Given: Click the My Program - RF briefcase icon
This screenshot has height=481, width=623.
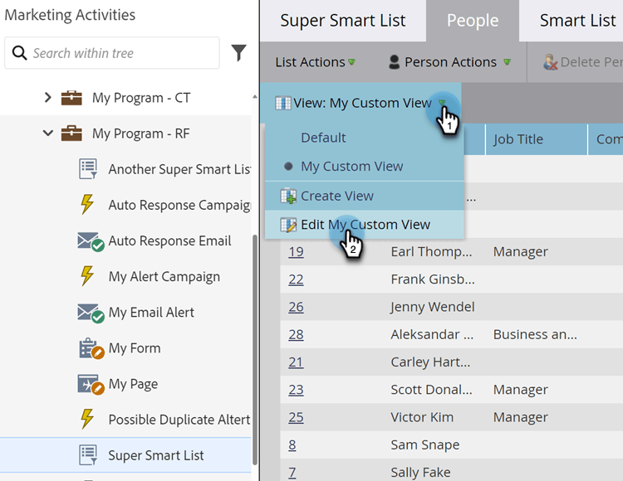Looking at the screenshot, I should [x=71, y=134].
